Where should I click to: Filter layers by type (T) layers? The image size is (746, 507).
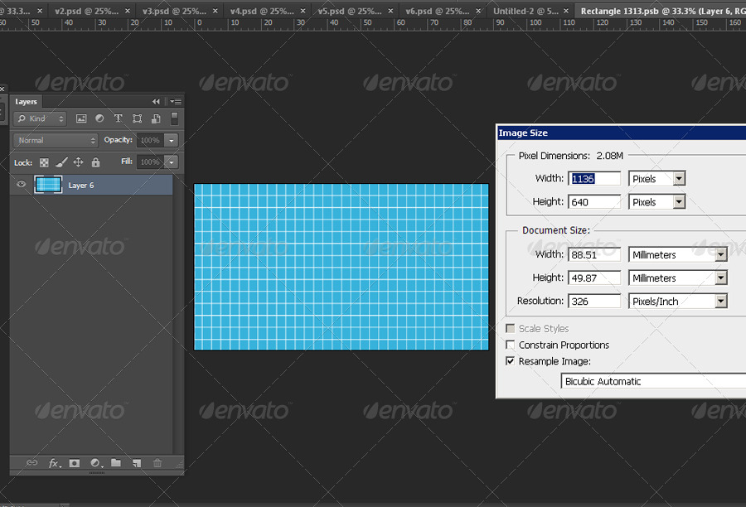[118, 118]
